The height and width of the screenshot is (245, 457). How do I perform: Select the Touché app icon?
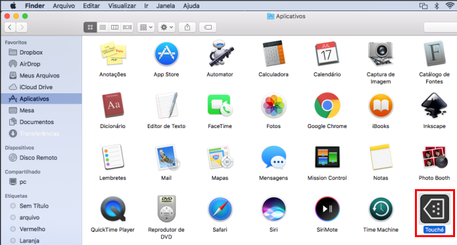(x=434, y=209)
